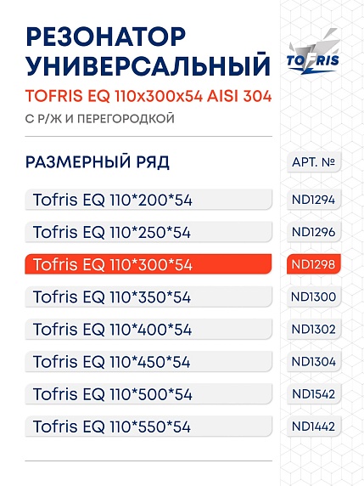The image size is (364, 486).
Task: Click the Tofris logo
Action: click(313, 52)
